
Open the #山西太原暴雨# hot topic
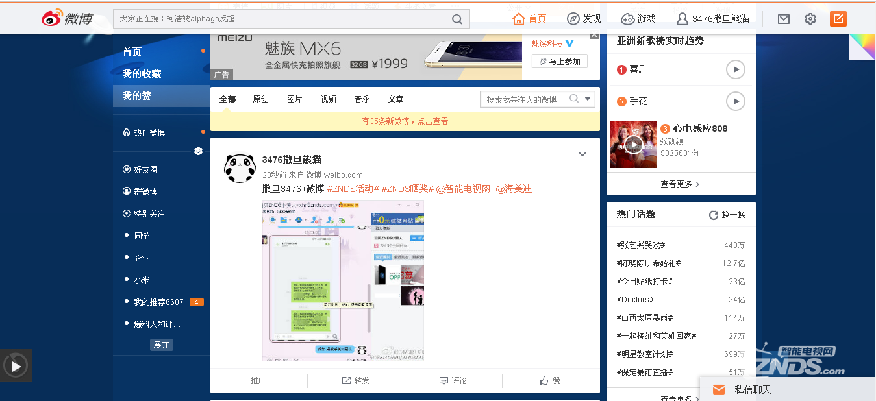644,318
